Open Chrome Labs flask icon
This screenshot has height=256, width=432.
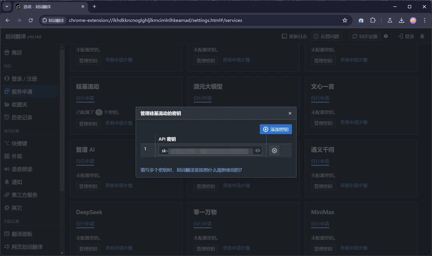(390, 20)
